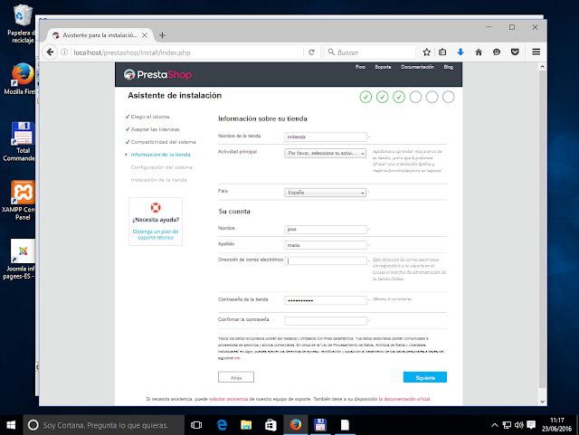Image resolution: width=579 pixels, height=435 pixels.
Task: Open Foro link in header
Action: click(x=361, y=67)
